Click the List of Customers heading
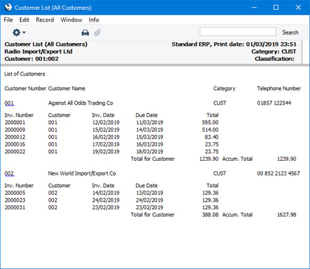310x269 pixels. tap(25, 74)
